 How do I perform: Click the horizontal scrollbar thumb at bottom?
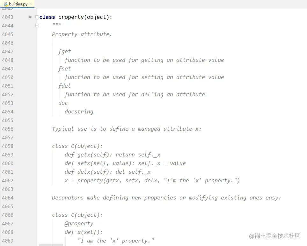tap(51, 245)
